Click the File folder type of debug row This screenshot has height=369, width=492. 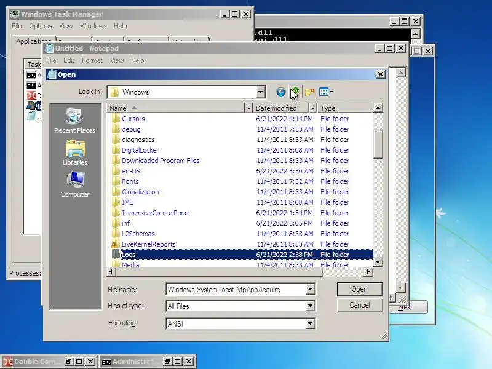[335, 129]
